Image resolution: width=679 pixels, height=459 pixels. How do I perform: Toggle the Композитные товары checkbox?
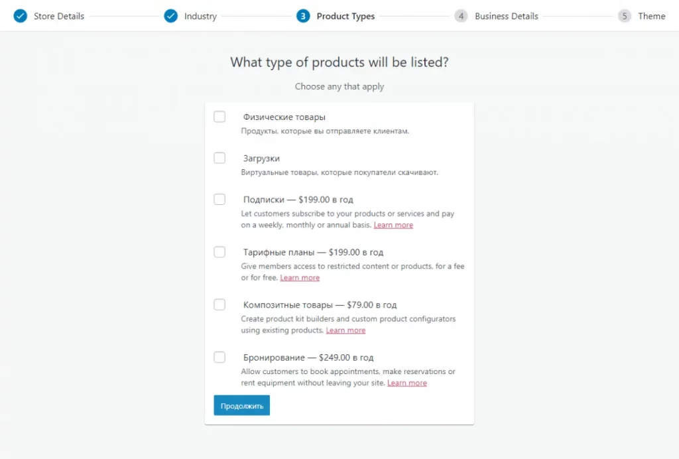click(219, 304)
